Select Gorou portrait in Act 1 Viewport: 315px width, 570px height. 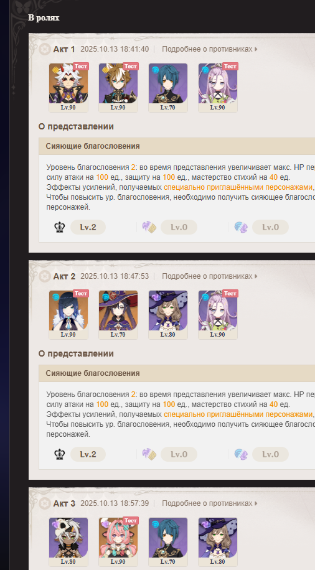pos(118,87)
